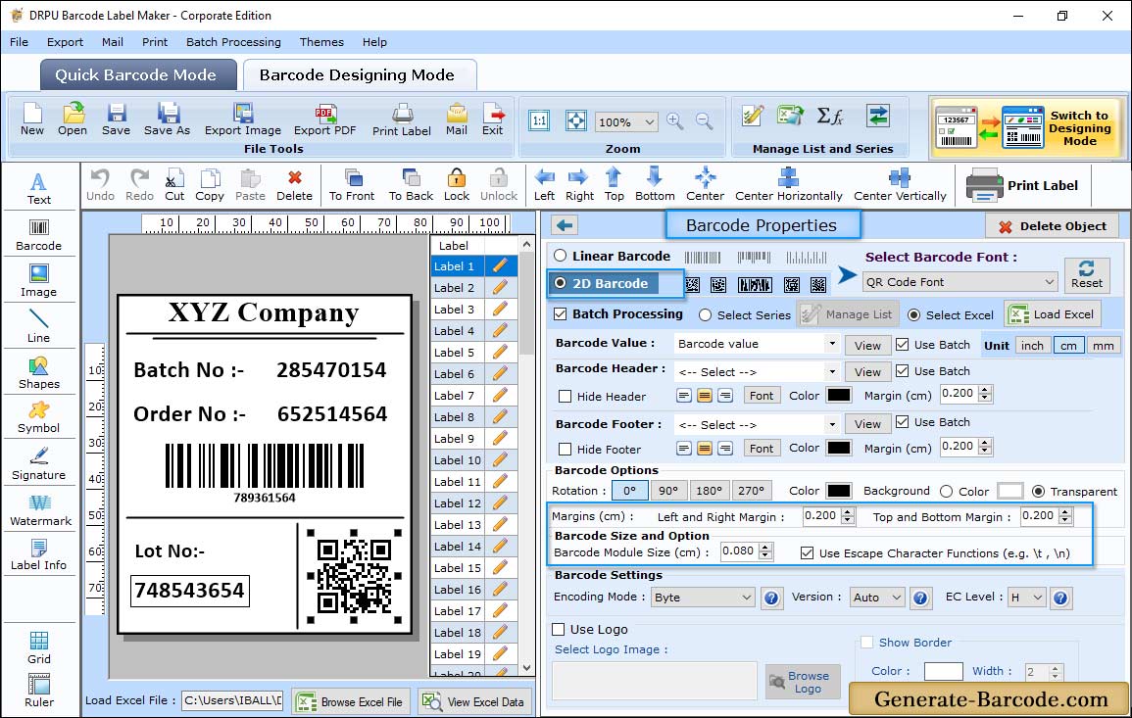Click Export Image in File Tools
1132x718 pixels.
point(243,120)
